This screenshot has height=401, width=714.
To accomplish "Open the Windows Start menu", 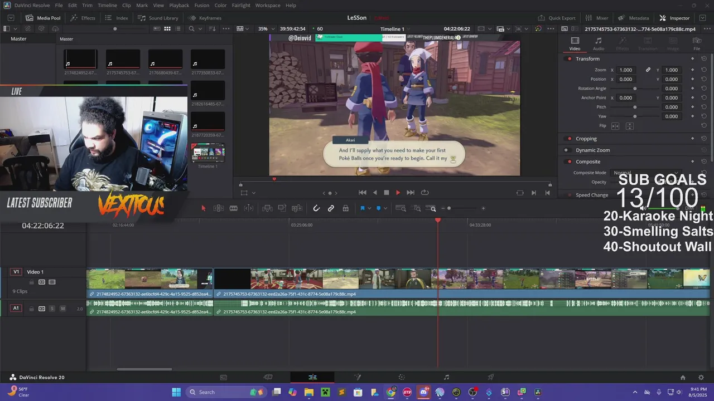I will pyautogui.click(x=176, y=392).
